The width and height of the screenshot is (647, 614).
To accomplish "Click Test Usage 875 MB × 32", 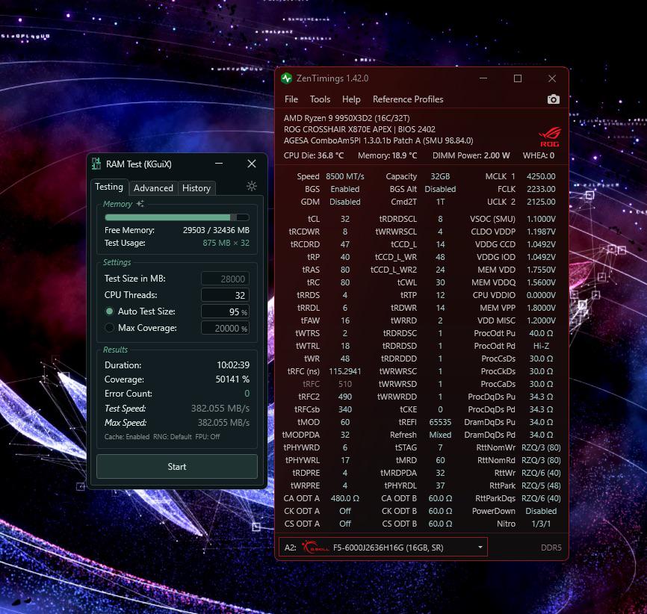I will point(226,243).
